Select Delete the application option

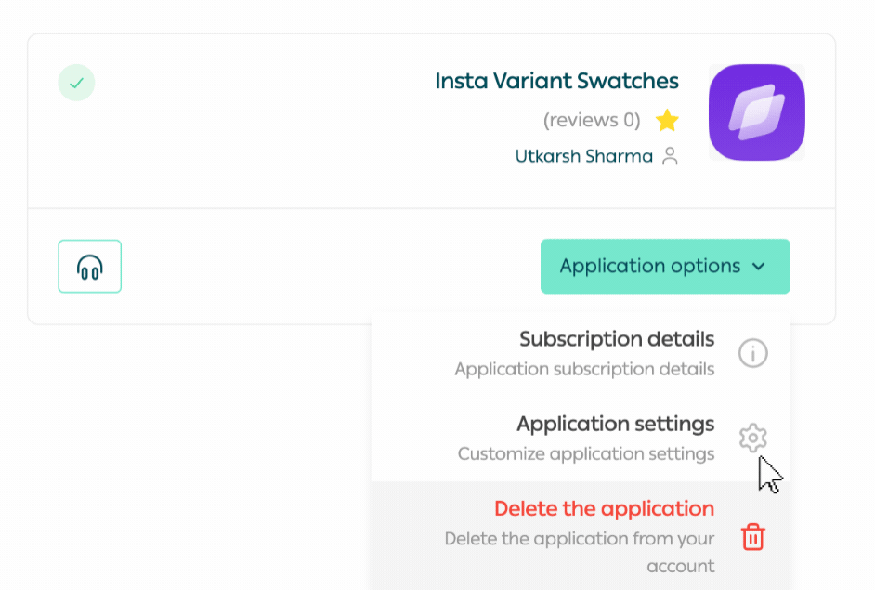[x=605, y=509]
